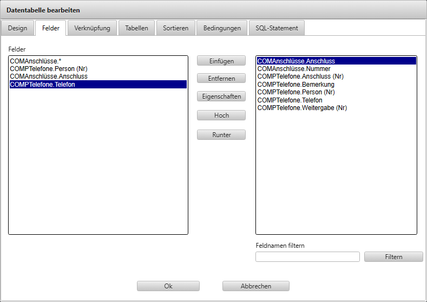Screen dimensions: 427x302
Task: Click the Filtern button
Action: coord(393,257)
